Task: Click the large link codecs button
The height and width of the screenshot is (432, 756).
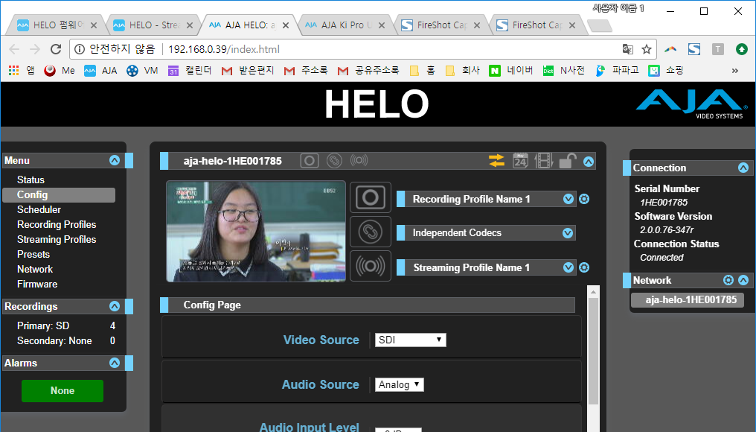Action: 371,232
